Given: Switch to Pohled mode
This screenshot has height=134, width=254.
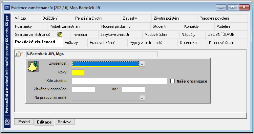Looking at the screenshot, I should (x=24, y=122).
